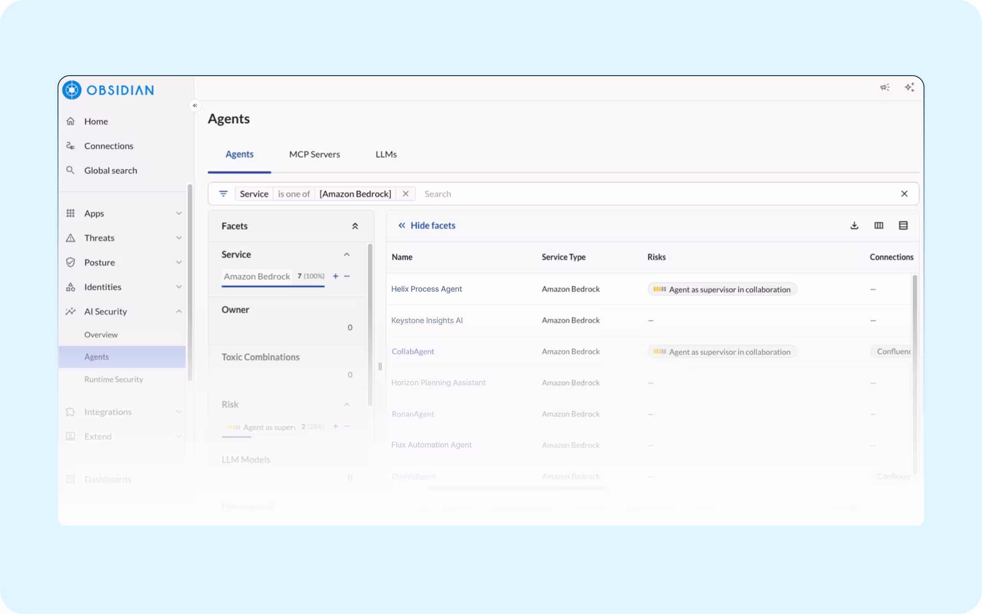Click the facet panel resize handle
This screenshot has height=614, width=982.
(x=380, y=366)
